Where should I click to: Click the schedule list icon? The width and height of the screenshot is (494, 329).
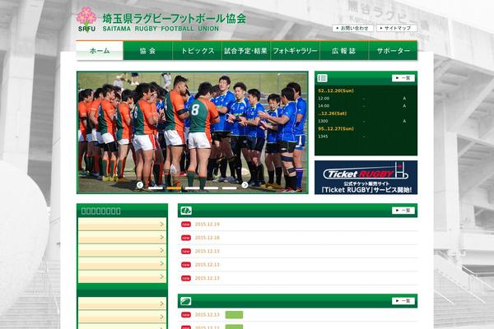[x=322, y=78]
